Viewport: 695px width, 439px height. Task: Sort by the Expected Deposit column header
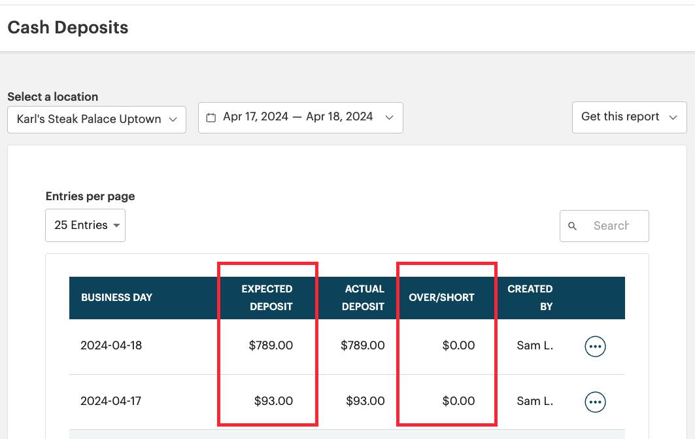tap(267, 298)
